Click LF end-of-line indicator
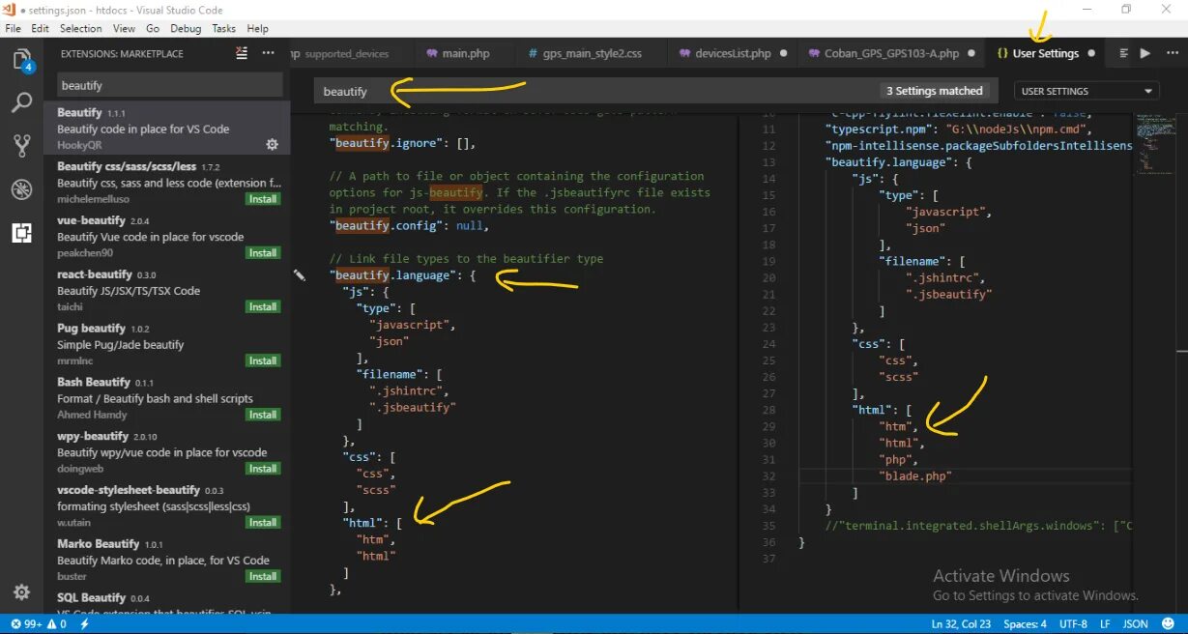The width and height of the screenshot is (1188, 634). click(1105, 624)
